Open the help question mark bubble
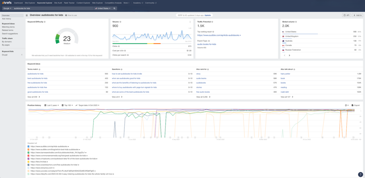Screen dimensions: 365x178 [360, 175]
